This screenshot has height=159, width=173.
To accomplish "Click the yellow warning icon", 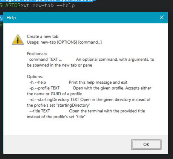I will pos(18,40).
